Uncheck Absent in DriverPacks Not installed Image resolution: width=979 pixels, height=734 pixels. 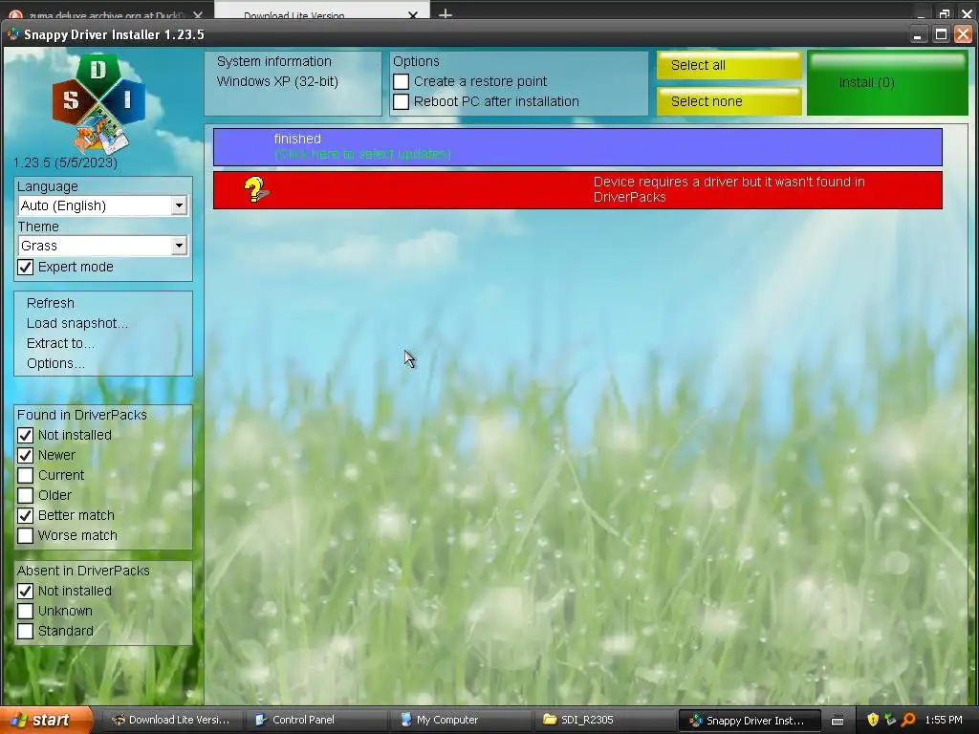(x=26, y=591)
